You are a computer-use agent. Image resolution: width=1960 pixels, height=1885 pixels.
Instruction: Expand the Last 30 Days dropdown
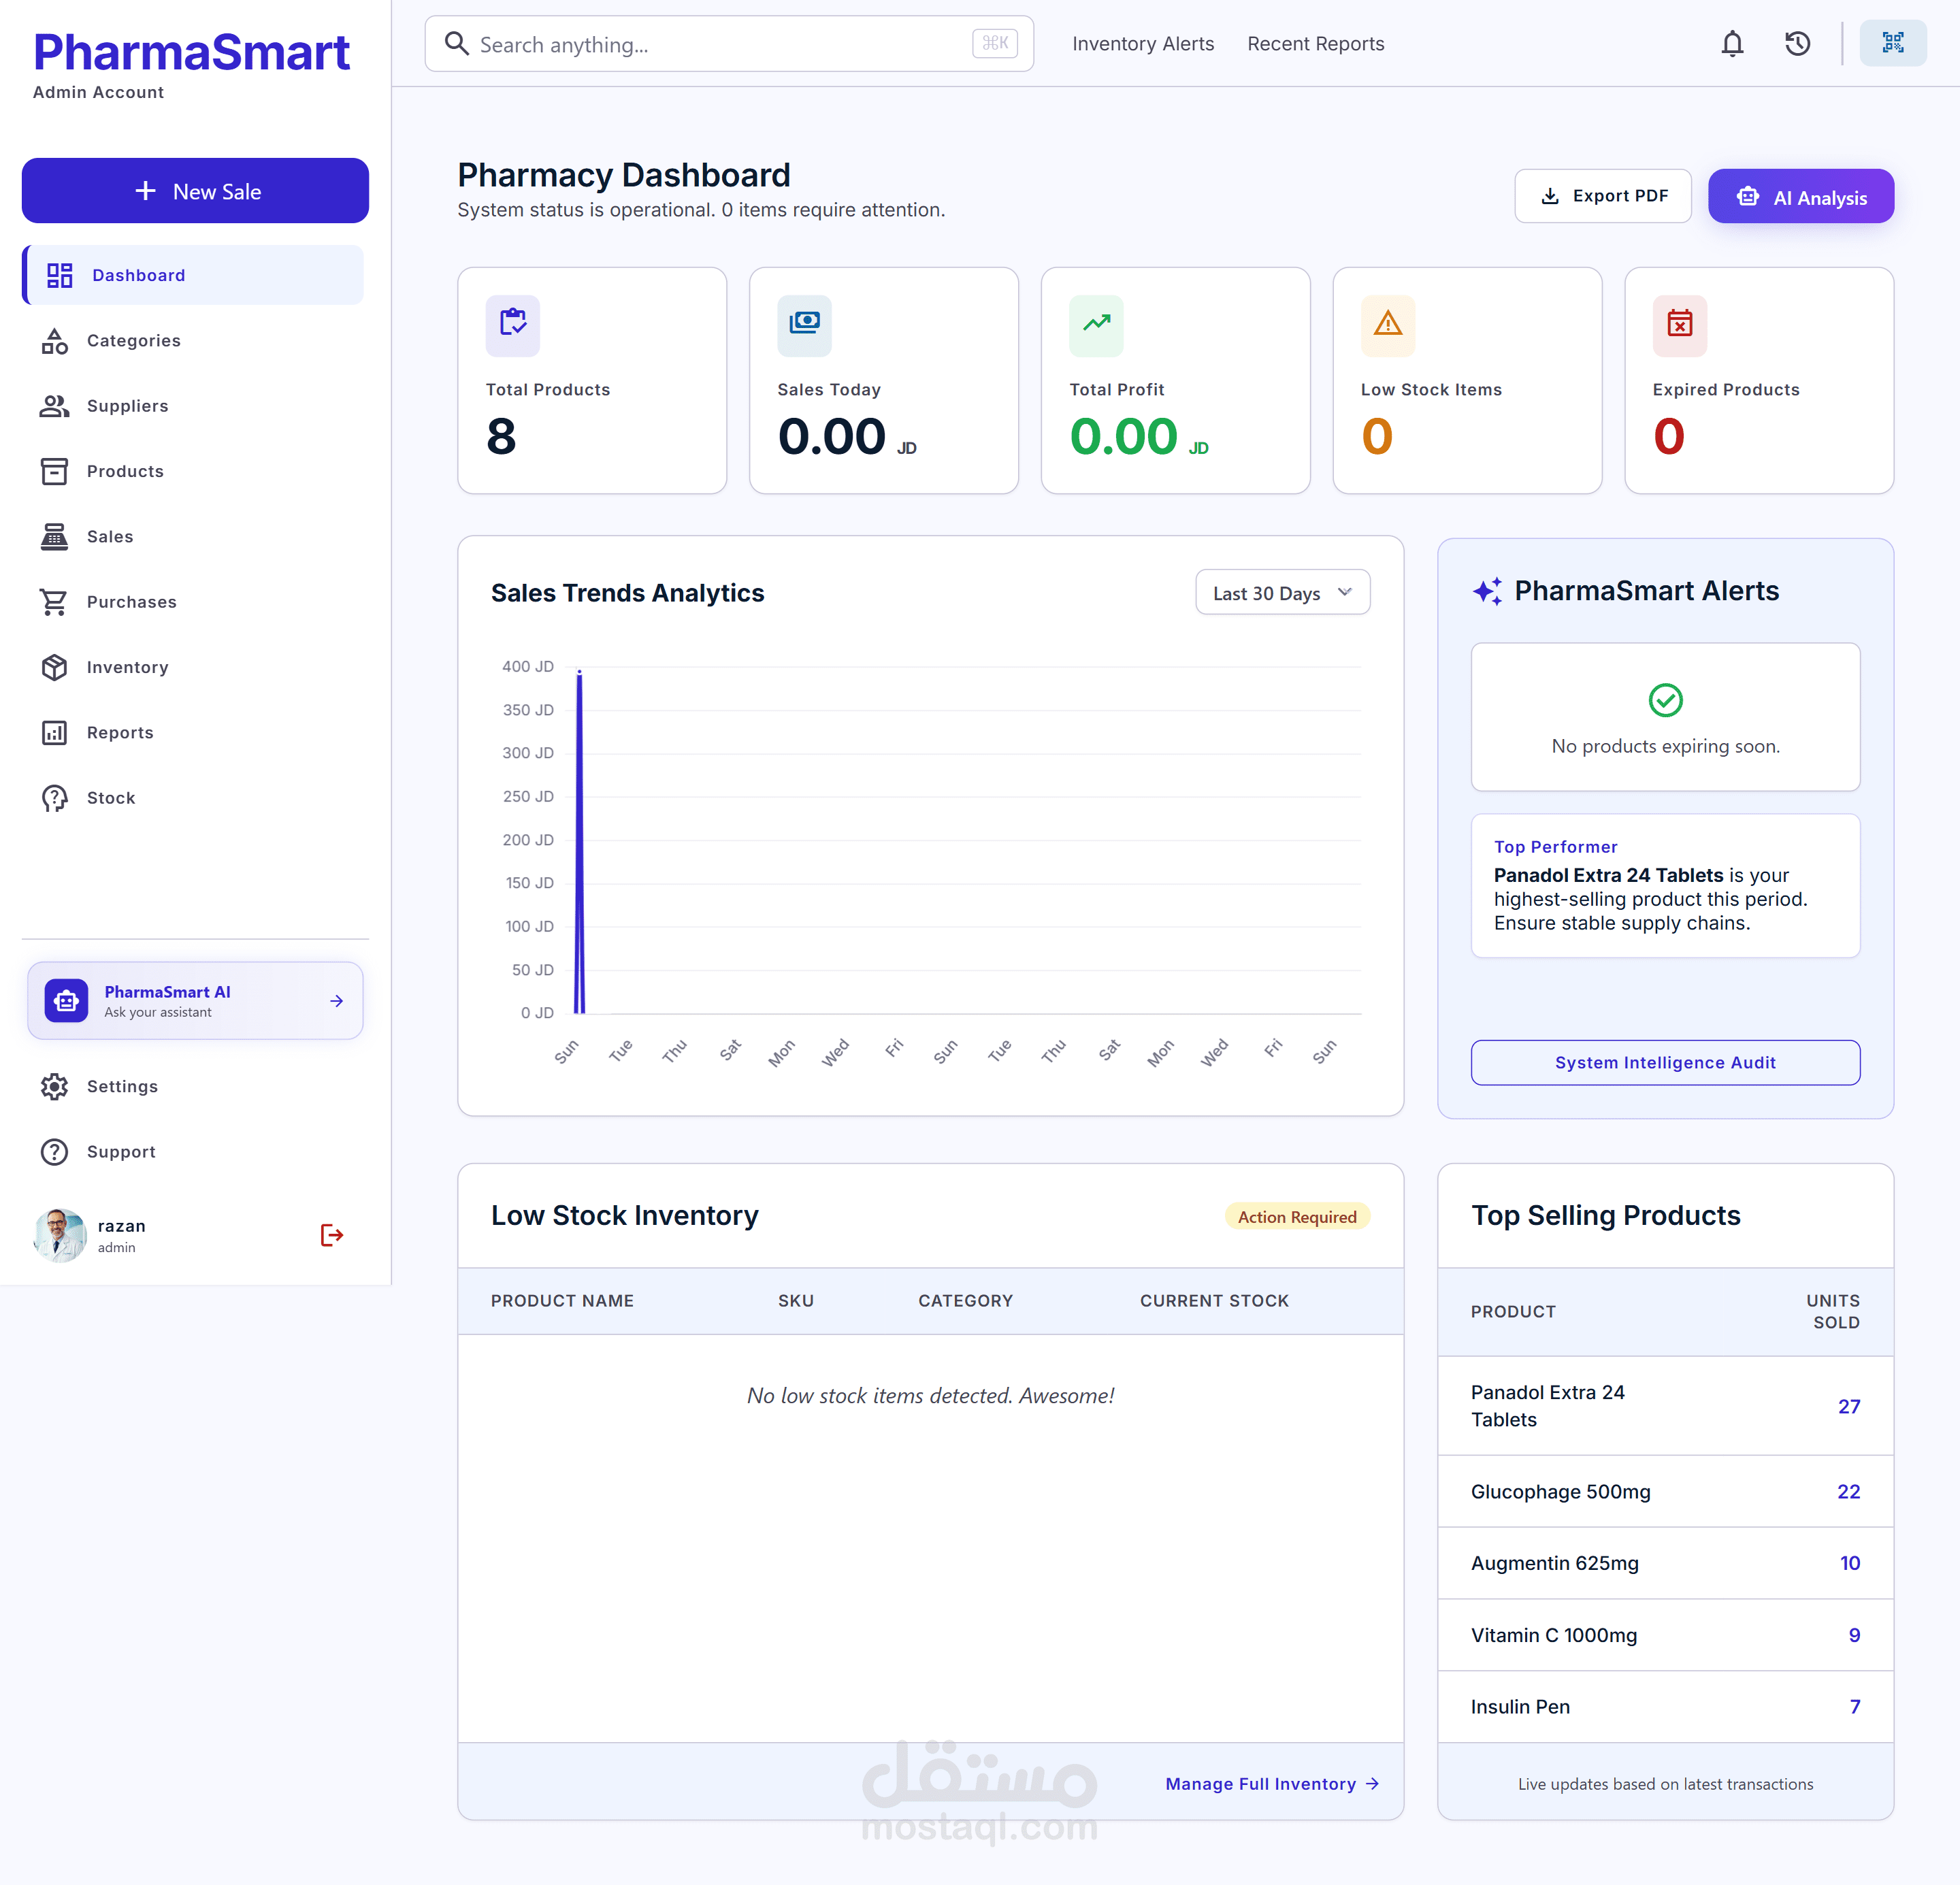1282,593
